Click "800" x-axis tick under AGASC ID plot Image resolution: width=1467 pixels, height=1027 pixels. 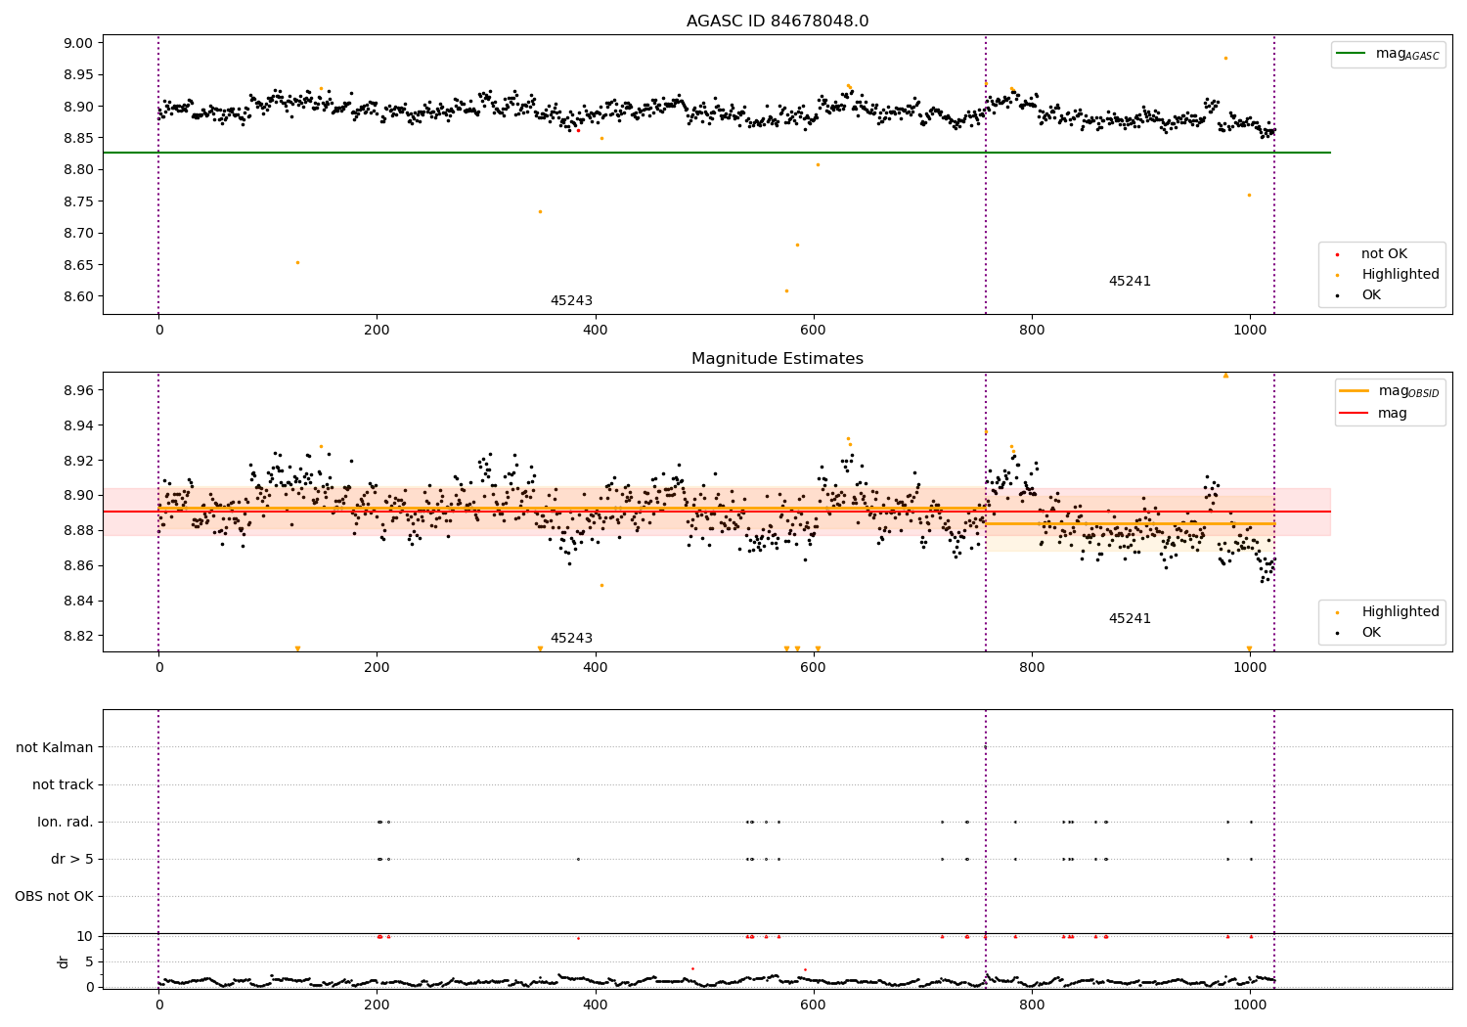tap(1032, 331)
